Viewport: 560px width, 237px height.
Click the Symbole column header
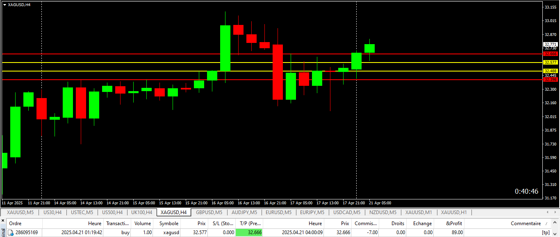point(169,224)
